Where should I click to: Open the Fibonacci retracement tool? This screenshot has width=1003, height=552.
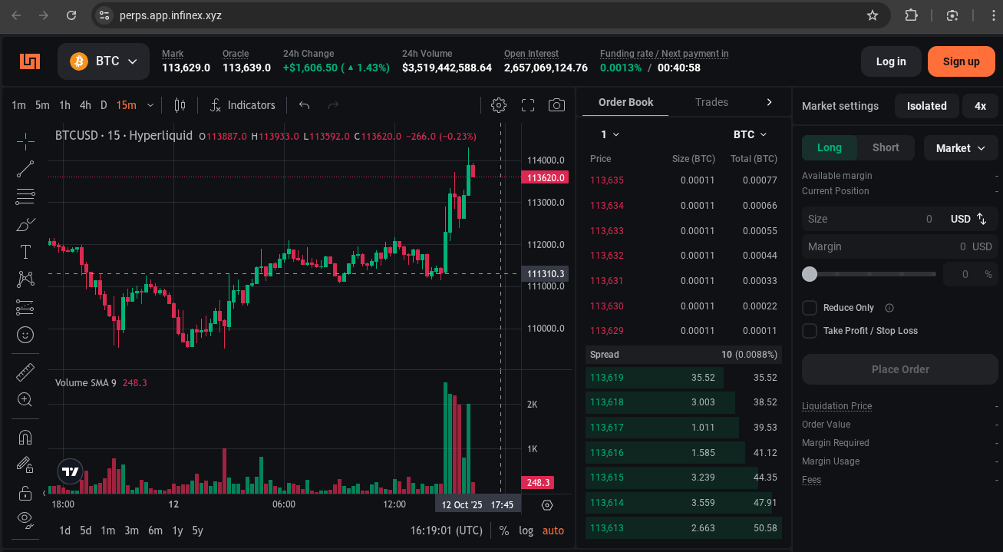(x=25, y=197)
